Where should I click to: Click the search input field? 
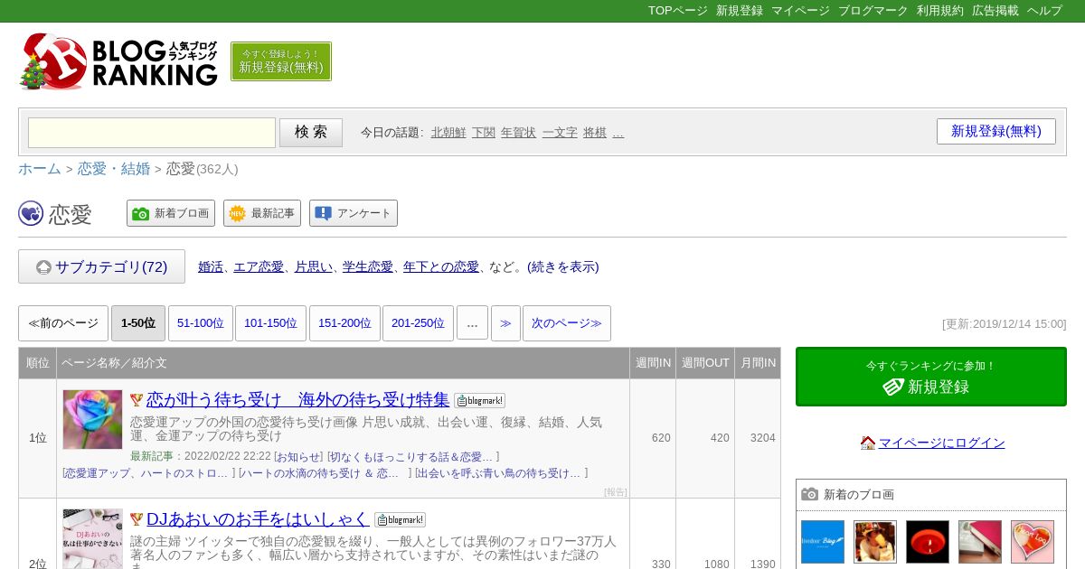coord(152,133)
